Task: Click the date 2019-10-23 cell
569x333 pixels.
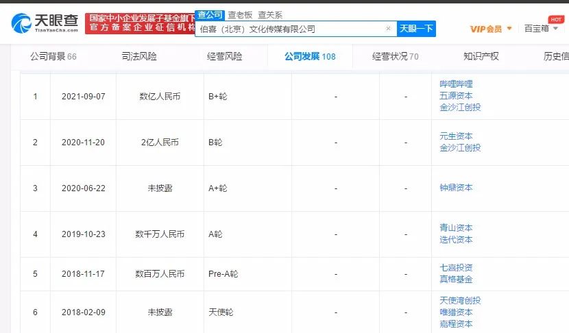Action: [x=84, y=234]
